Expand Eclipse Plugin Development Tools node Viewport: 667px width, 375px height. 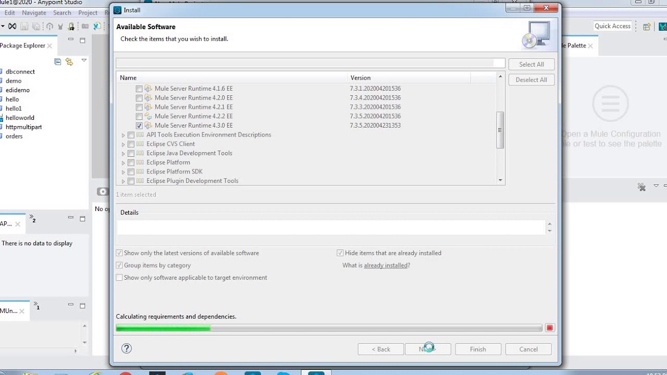(123, 181)
